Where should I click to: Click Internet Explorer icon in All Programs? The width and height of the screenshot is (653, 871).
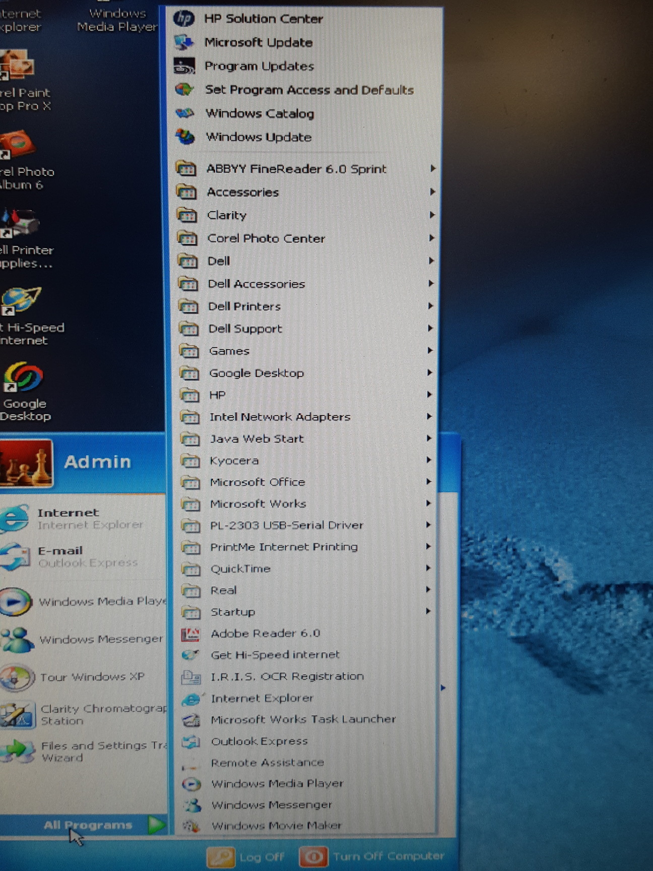(x=191, y=698)
